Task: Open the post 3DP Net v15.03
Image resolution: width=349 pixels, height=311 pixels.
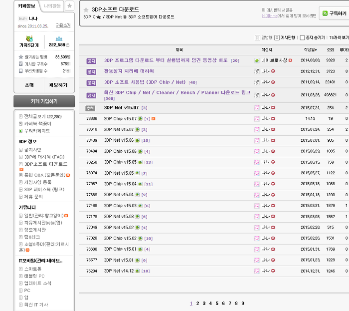Action: 119,217
